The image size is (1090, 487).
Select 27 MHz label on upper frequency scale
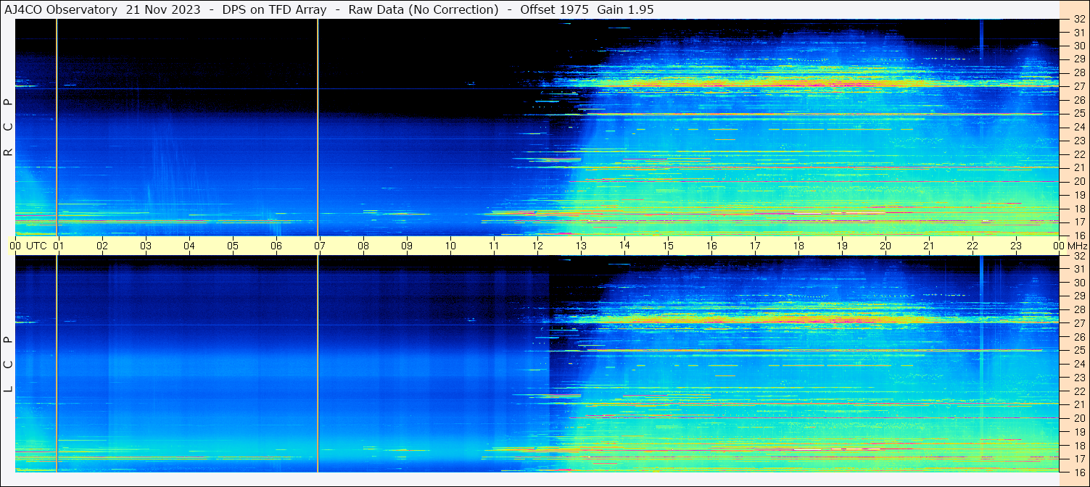pos(1078,86)
